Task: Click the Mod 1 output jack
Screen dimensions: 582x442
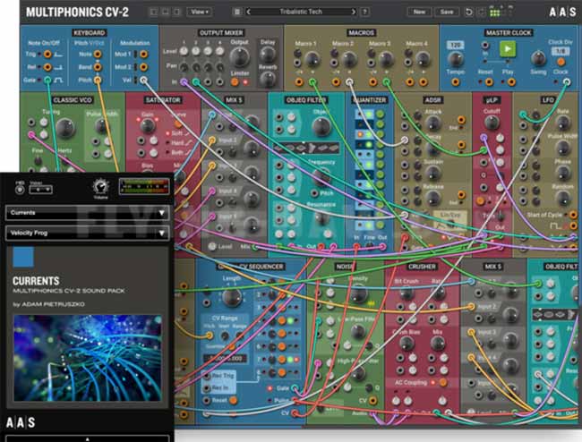Action: click(x=143, y=55)
